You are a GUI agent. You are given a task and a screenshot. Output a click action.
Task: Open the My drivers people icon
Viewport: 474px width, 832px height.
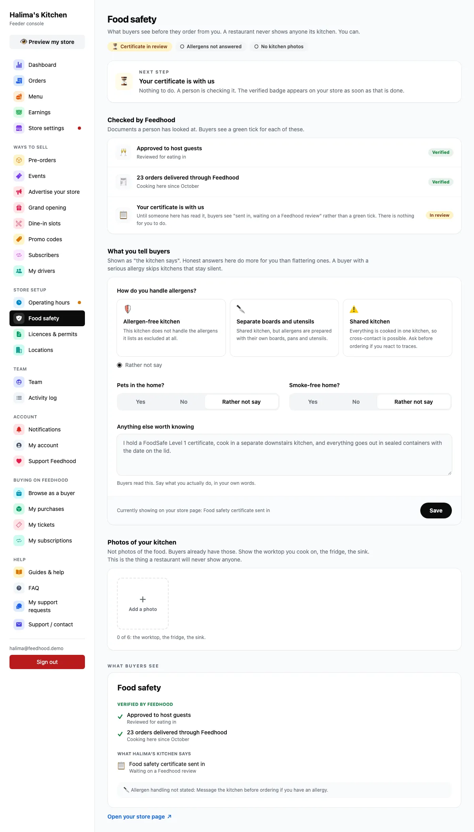point(19,271)
